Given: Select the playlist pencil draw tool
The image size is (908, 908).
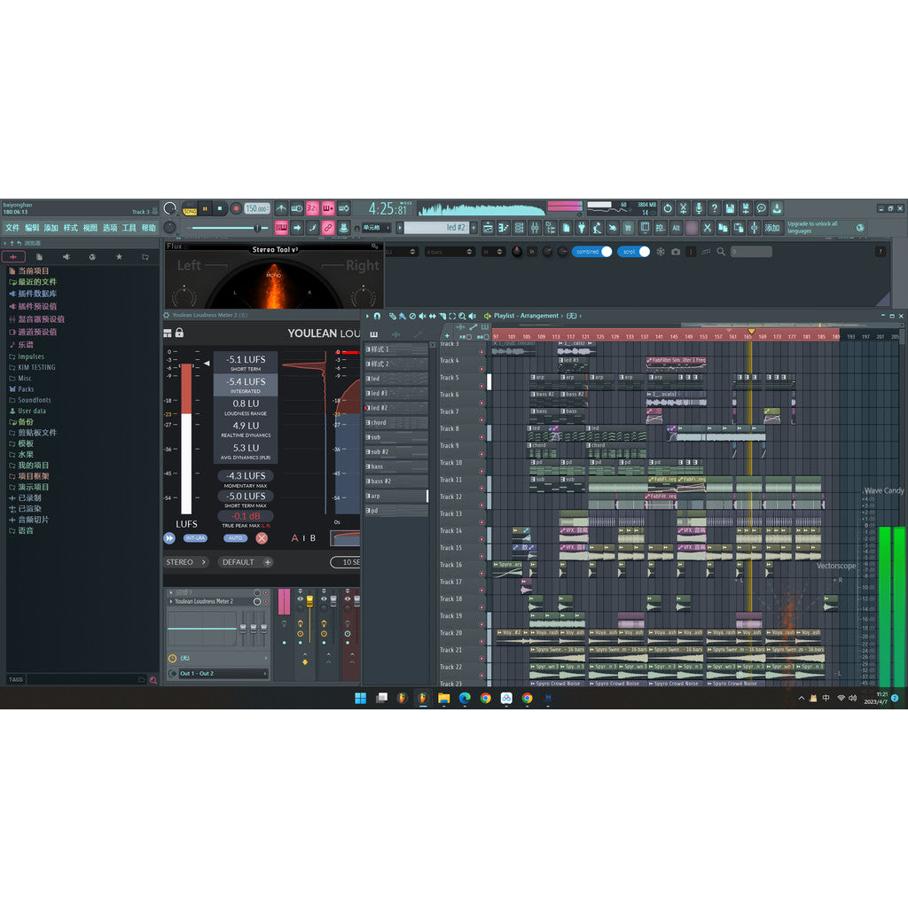Looking at the screenshot, I should click(392, 317).
